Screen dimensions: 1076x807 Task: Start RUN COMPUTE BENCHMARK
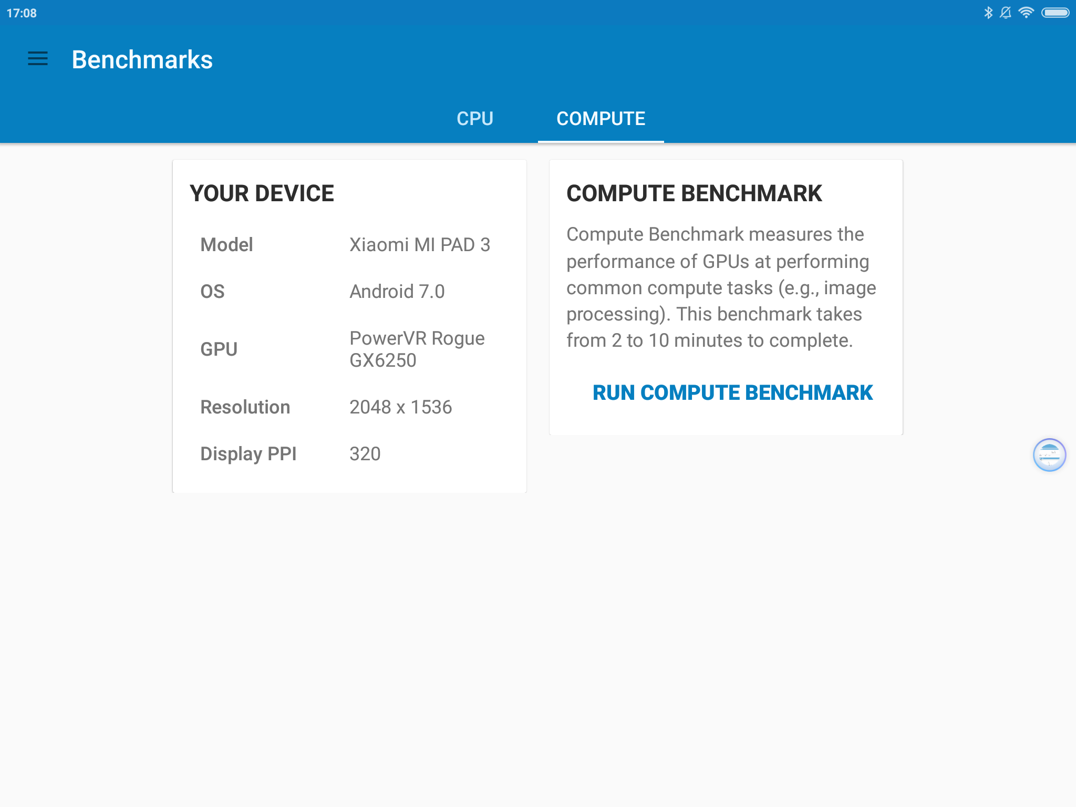[x=732, y=393]
